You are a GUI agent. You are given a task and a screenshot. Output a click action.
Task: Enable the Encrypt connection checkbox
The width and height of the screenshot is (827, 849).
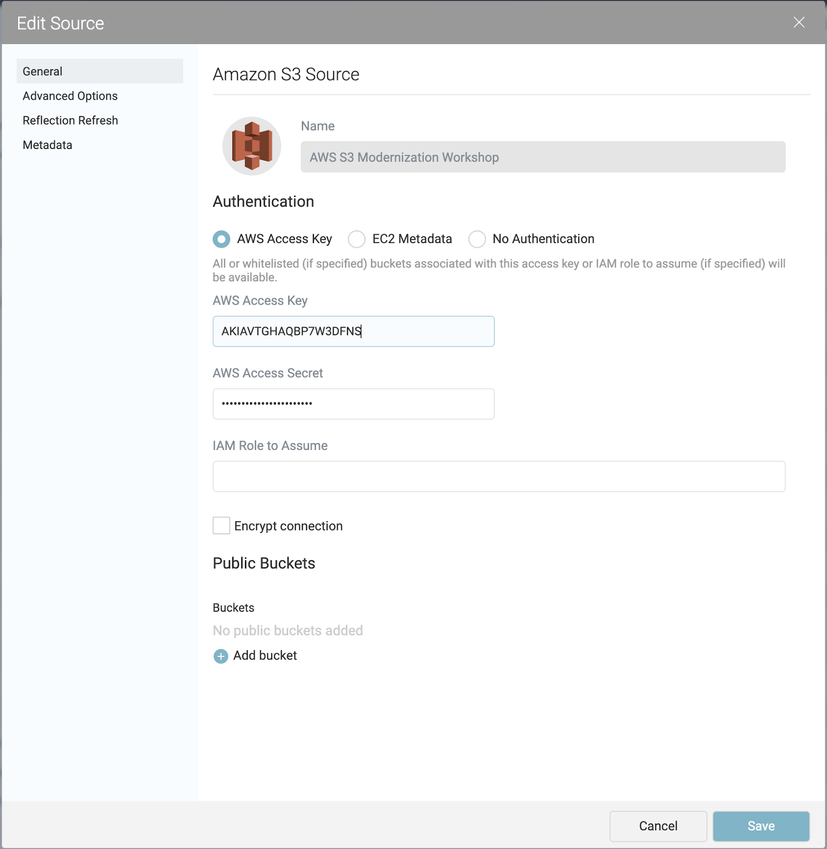[x=221, y=526]
